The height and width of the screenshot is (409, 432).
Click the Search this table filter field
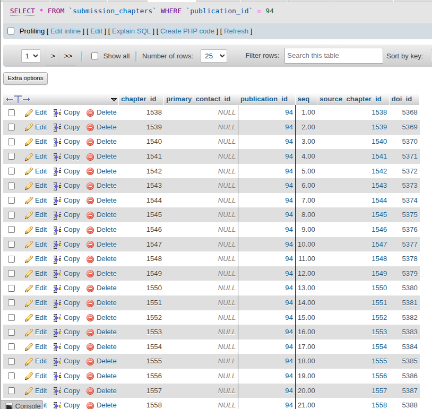coord(333,56)
